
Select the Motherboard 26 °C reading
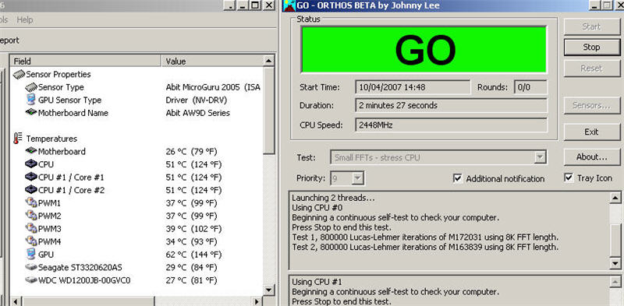coord(191,151)
